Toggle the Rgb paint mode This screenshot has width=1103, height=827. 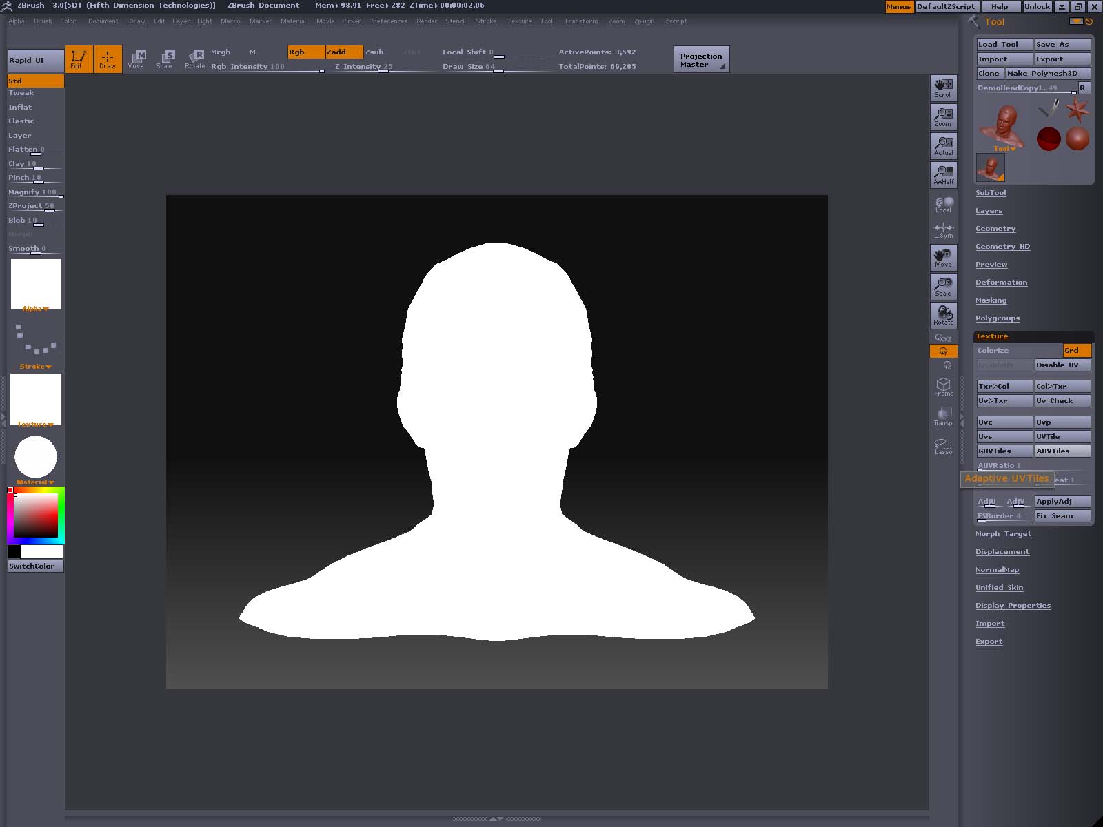point(306,52)
